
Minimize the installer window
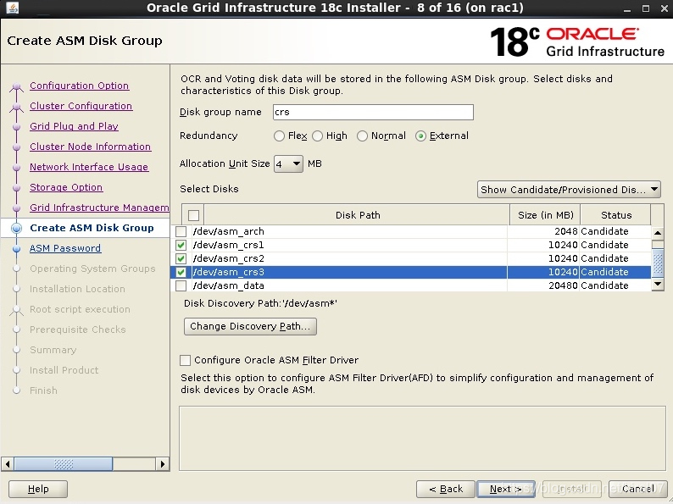click(627, 8)
